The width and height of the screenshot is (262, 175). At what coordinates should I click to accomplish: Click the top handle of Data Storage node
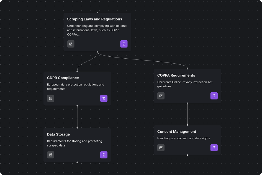77,128
